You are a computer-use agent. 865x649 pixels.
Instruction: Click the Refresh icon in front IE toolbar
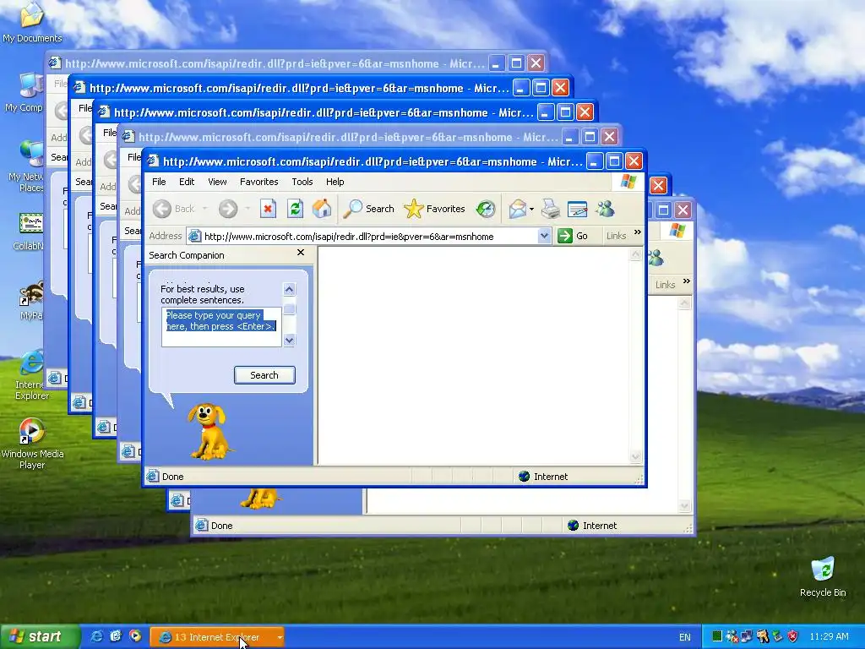tap(295, 209)
